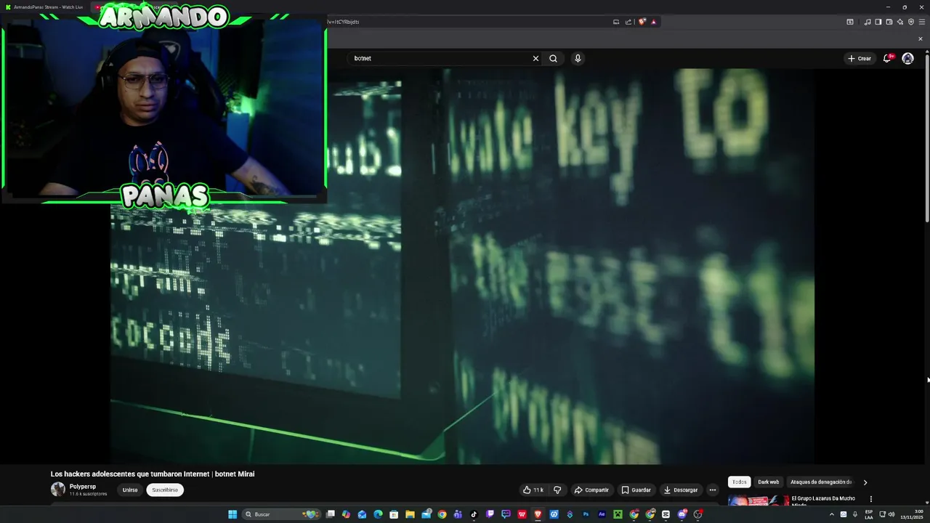Close the bar below the address bar
Viewport: 930px width, 523px height.
pos(921,38)
